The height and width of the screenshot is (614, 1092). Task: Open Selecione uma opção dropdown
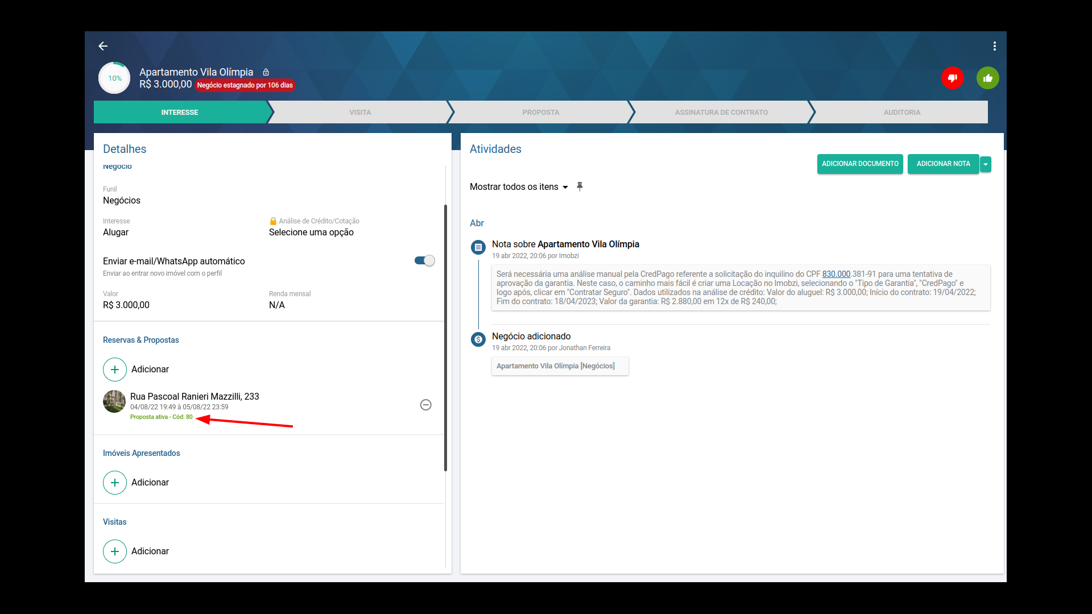311,232
